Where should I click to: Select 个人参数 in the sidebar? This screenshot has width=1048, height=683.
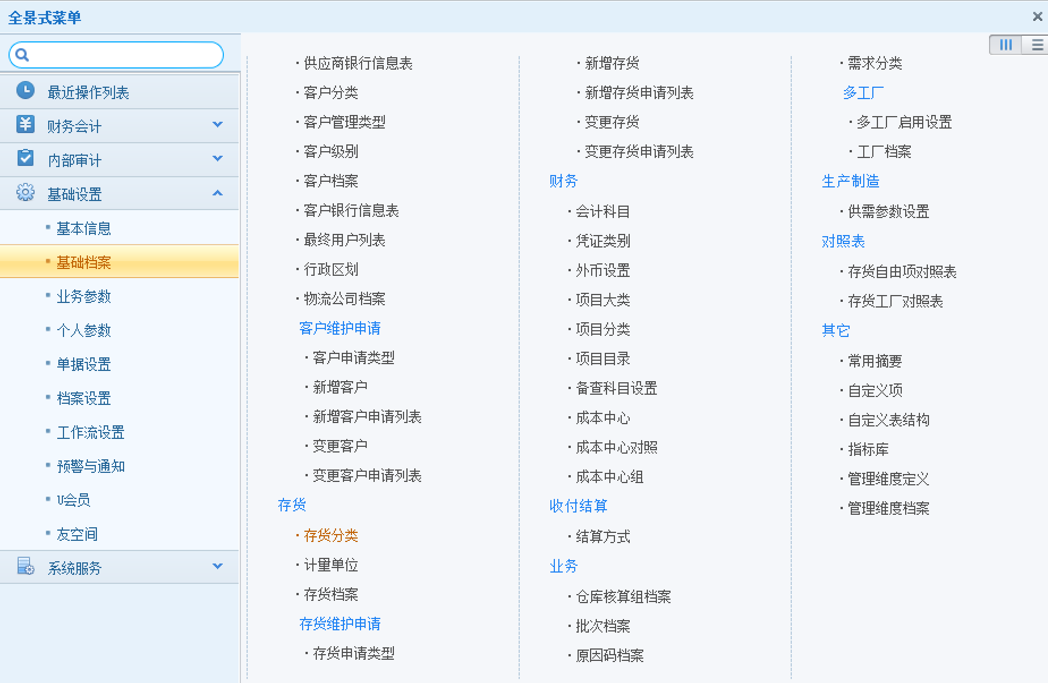84,330
